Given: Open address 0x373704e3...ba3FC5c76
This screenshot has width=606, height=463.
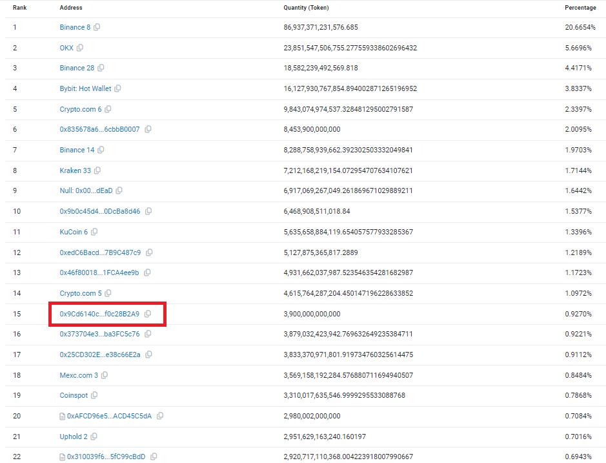Looking at the screenshot, I should (100, 334).
